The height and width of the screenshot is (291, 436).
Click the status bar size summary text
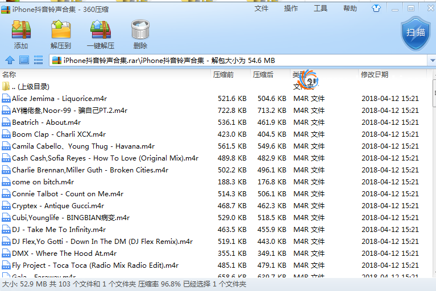pos(124,284)
